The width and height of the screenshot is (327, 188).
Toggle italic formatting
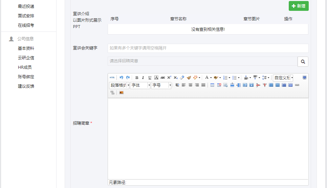pos(143,78)
